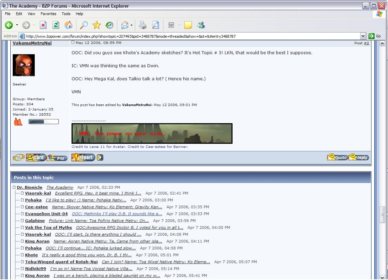The height and width of the screenshot is (280, 388).
Task: Open Galphine's 'Picture: Link Name' post
Action: (x=99, y=221)
